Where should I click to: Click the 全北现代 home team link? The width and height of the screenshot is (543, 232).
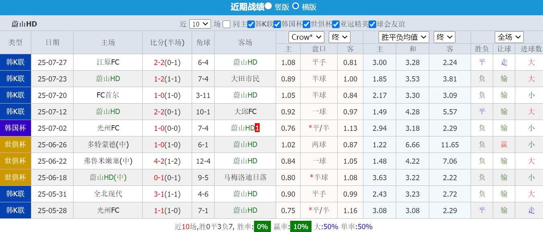(107, 194)
